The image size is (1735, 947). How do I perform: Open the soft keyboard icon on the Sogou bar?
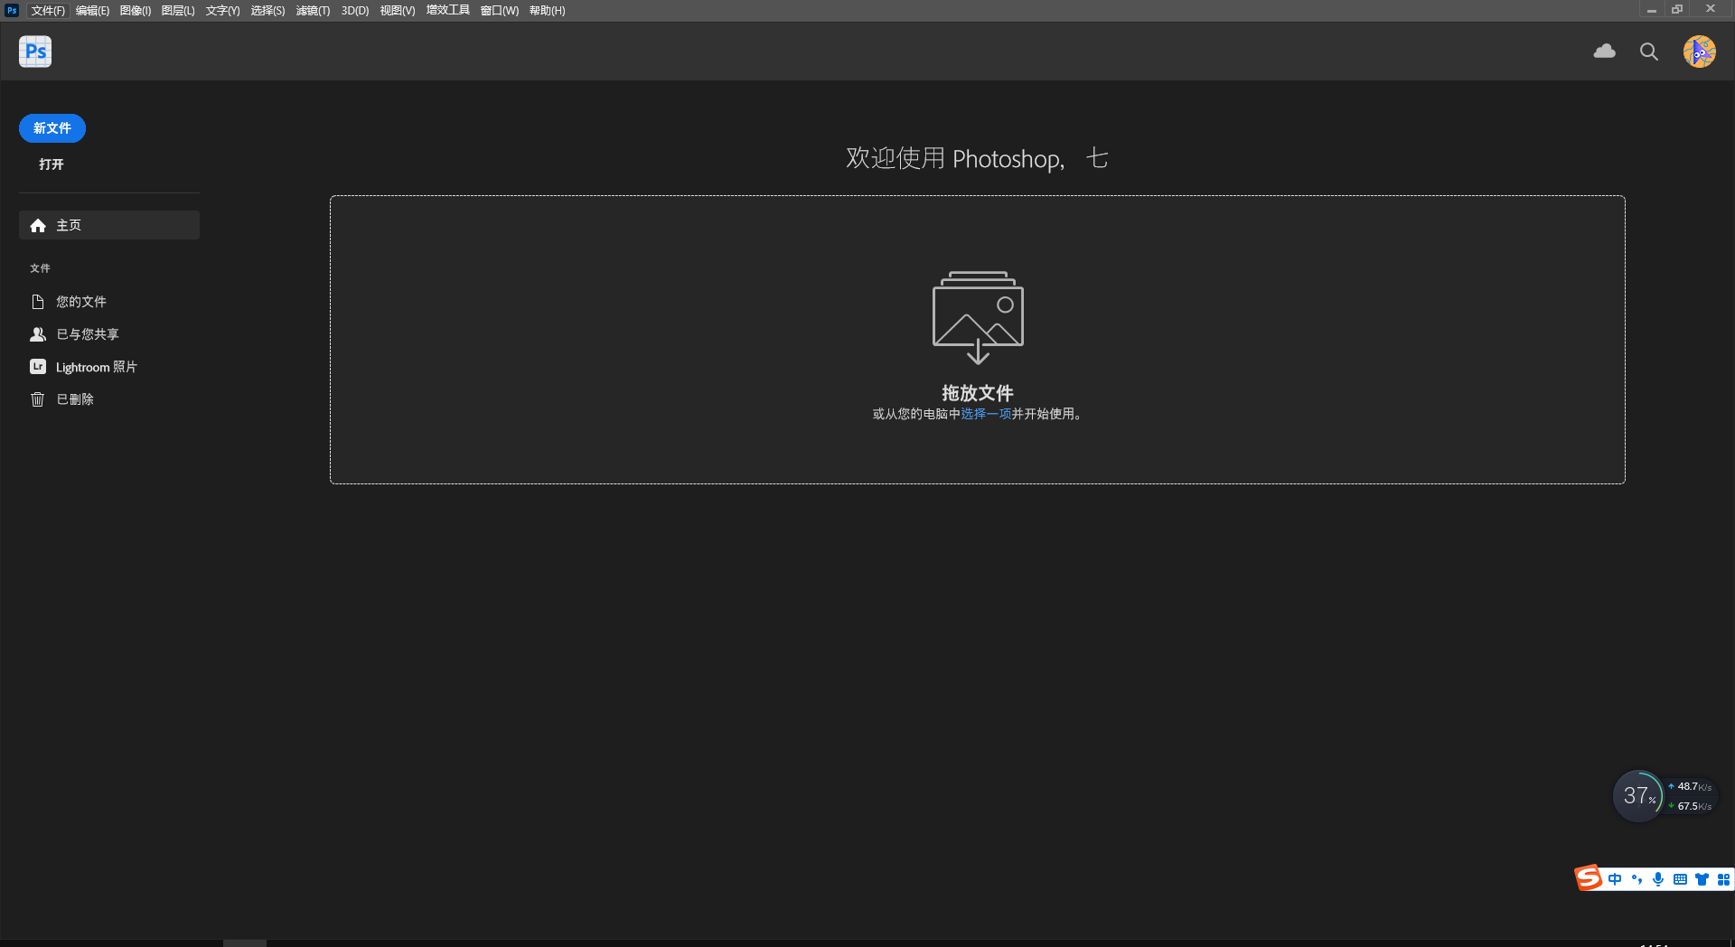(1680, 879)
